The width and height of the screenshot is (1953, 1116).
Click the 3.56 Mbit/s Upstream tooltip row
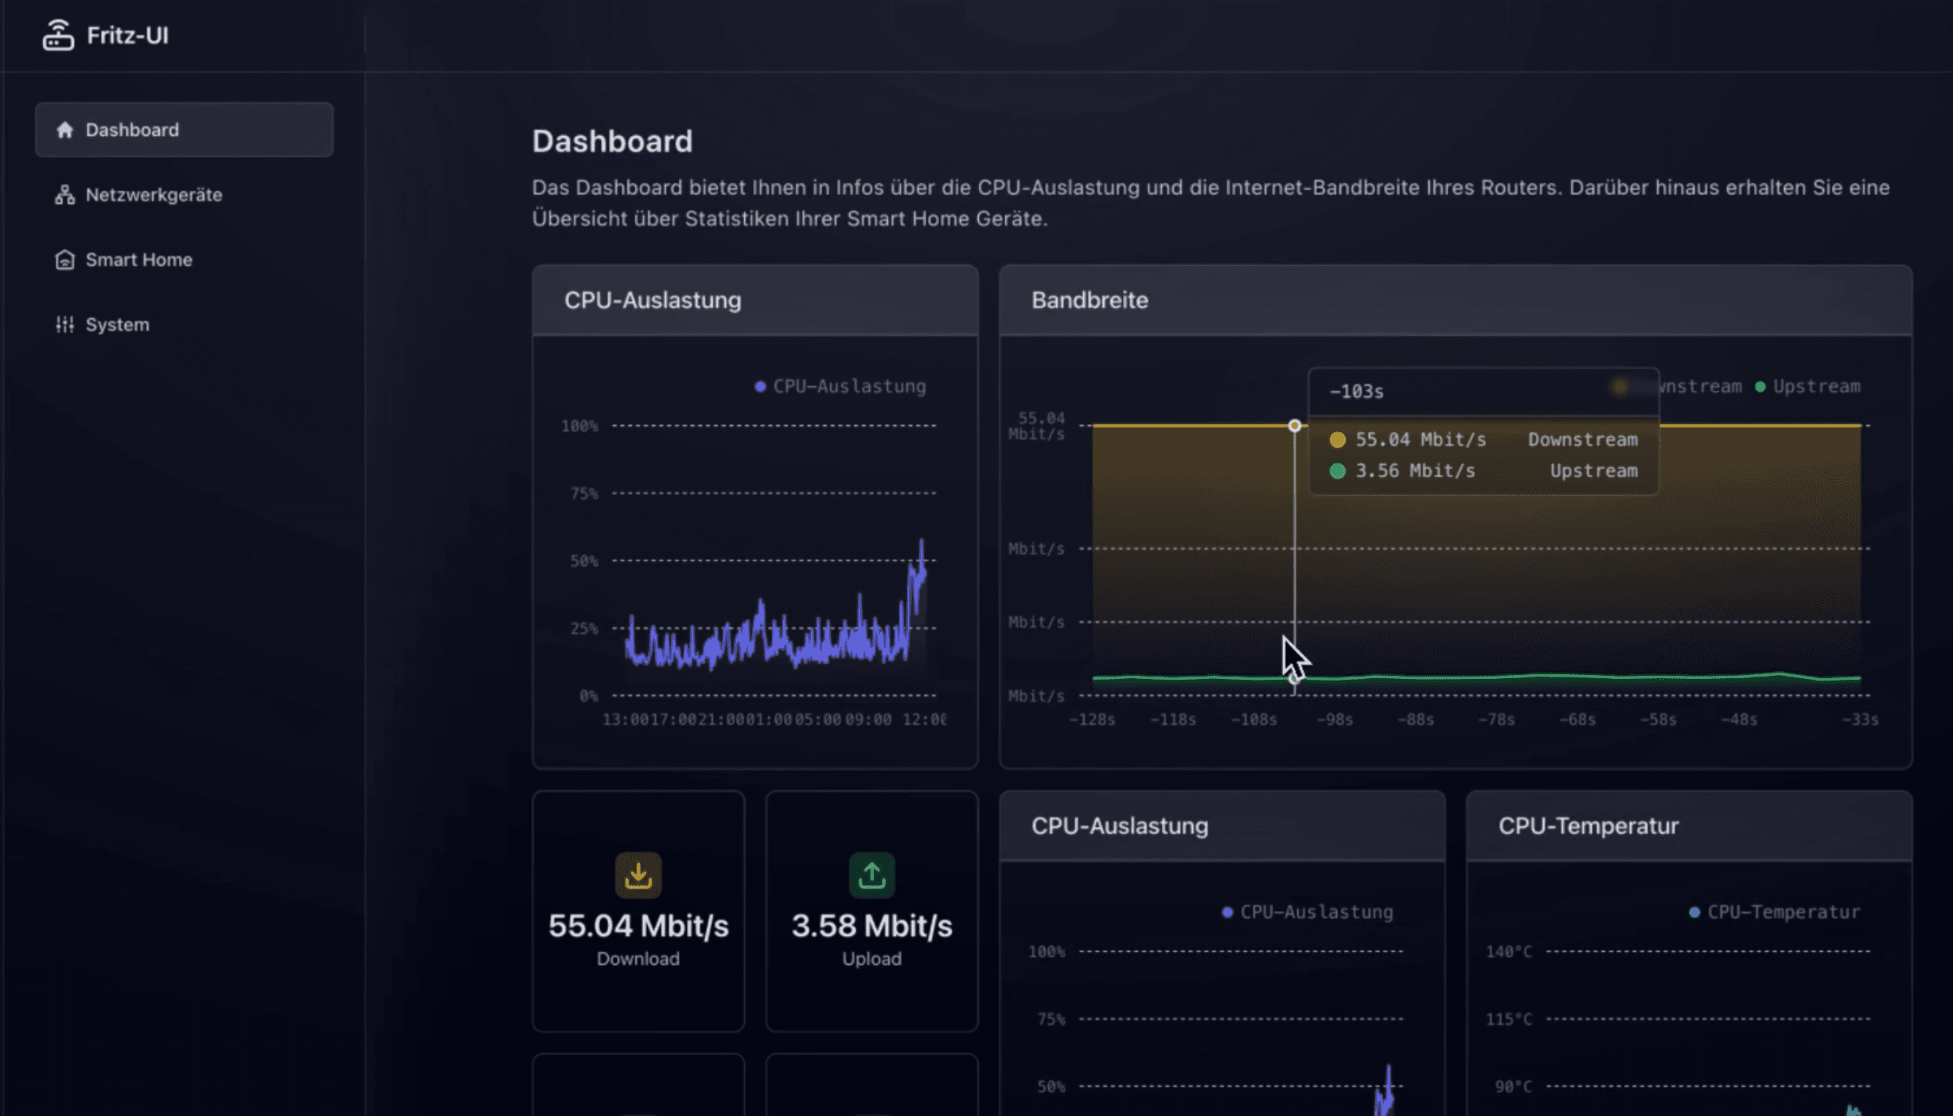click(x=1483, y=470)
